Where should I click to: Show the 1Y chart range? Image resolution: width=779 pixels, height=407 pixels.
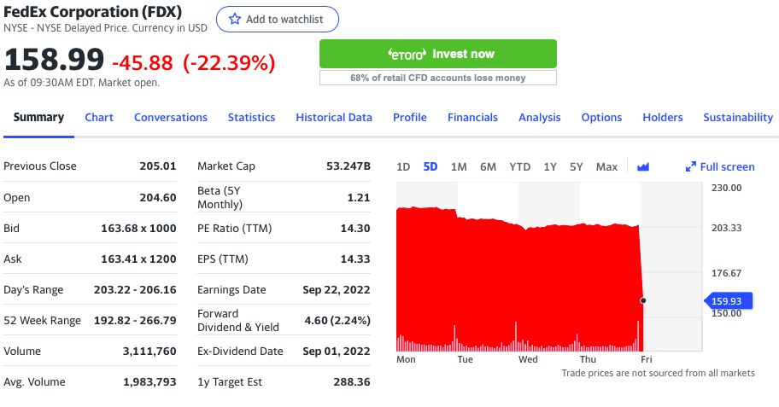coord(550,166)
